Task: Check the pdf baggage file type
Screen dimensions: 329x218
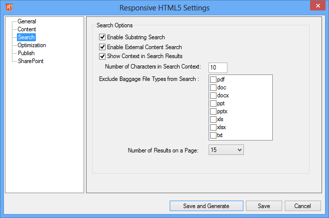Action: 213,79
